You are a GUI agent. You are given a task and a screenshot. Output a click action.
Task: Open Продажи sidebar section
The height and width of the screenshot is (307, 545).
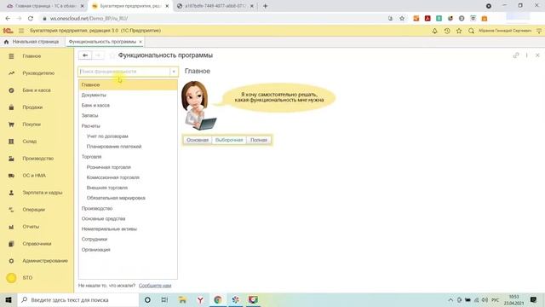coord(32,107)
